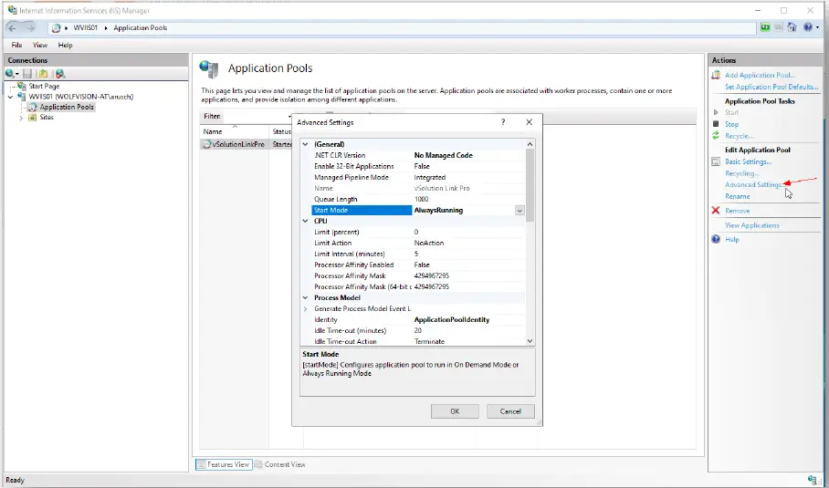This screenshot has height=488, width=829.
Task: Click the red X Remove icon
Action: 716,211
